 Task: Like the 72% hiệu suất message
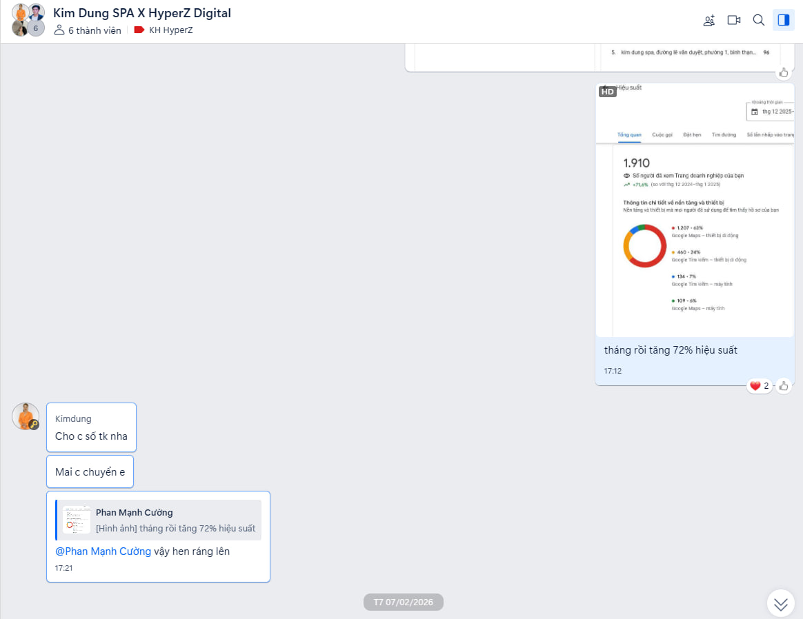click(x=784, y=386)
